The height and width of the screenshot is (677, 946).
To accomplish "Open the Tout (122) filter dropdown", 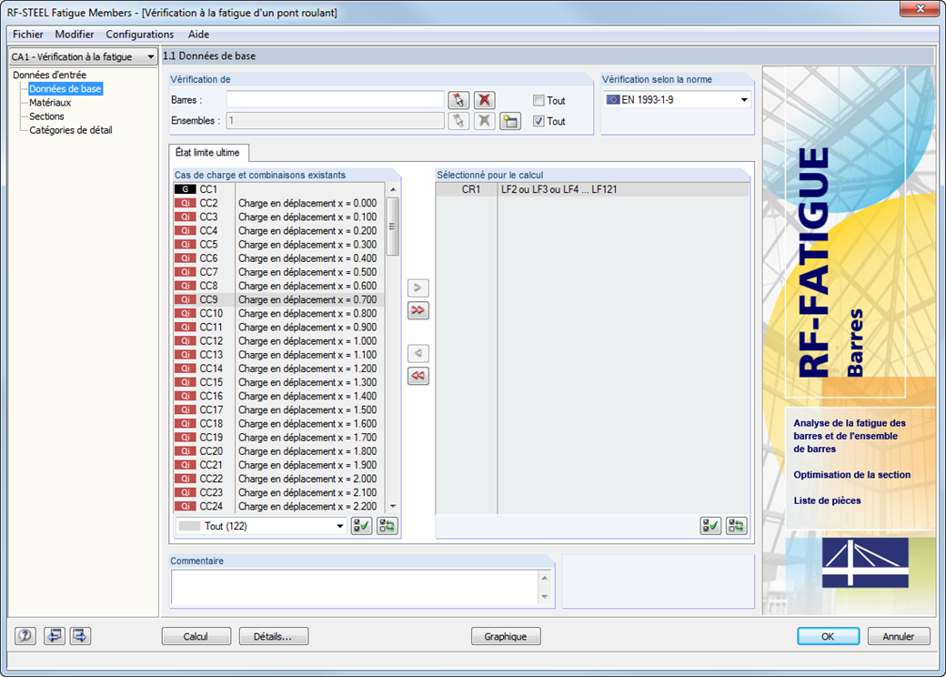I will [261, 526].
